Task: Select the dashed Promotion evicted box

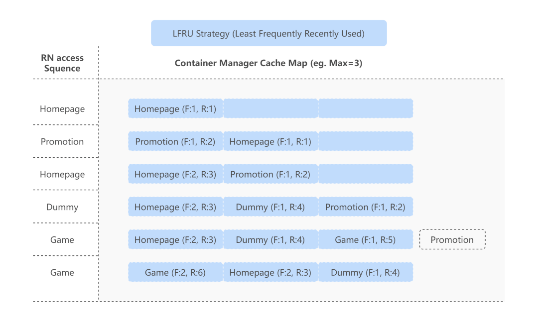Action: point(452,239)
